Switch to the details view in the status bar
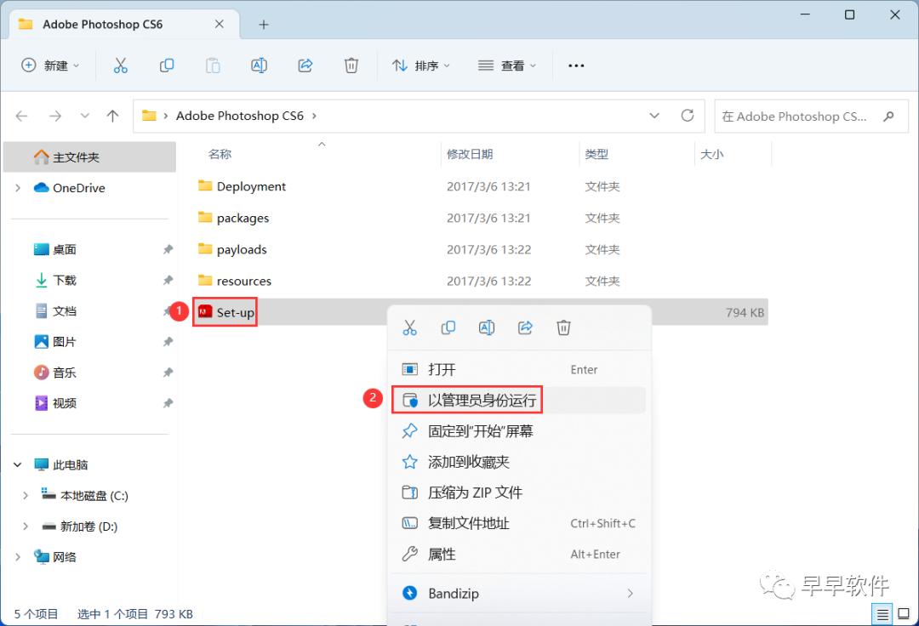This screenshot has height=626, width=919. (x=883, y=614)
